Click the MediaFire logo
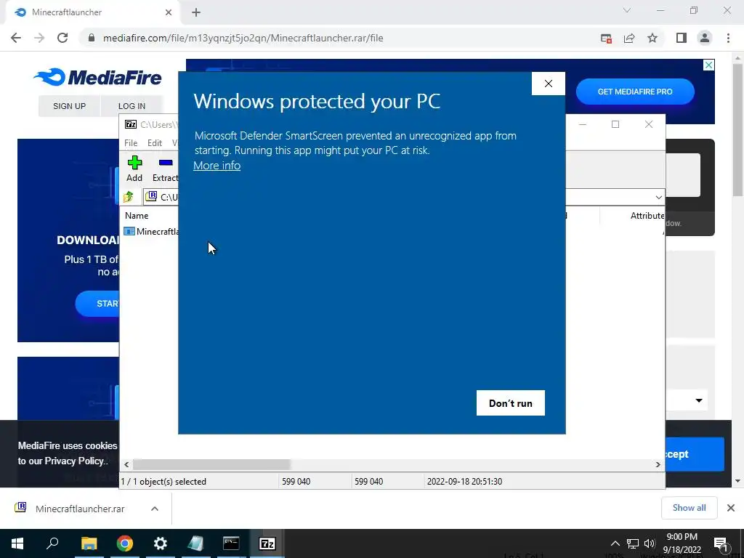 (98, 77)
